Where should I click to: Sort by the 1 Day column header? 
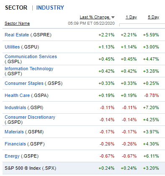point(131,17)
